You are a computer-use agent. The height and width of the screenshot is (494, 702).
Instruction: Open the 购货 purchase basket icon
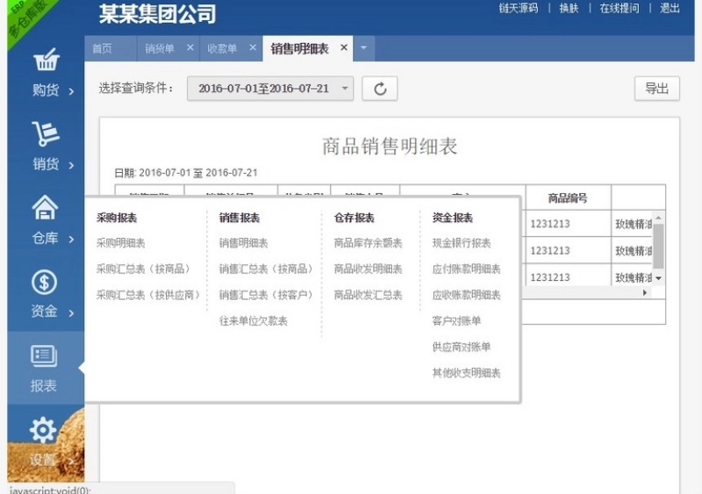47,60
